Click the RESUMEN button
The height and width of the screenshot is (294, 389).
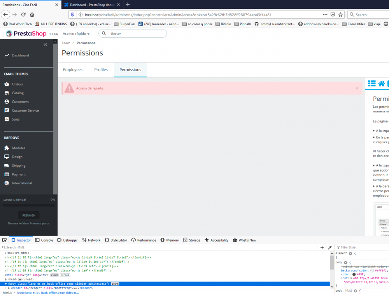coord(29,215)
